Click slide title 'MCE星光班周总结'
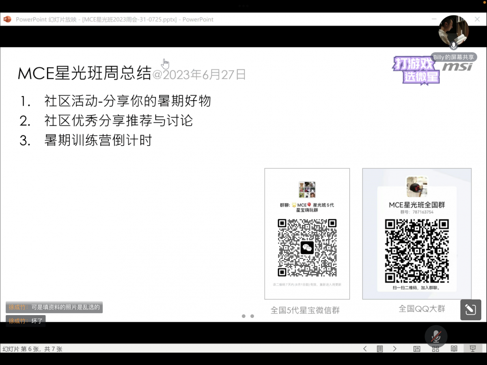This screenshot has width=487, height=365. point(84,73)
